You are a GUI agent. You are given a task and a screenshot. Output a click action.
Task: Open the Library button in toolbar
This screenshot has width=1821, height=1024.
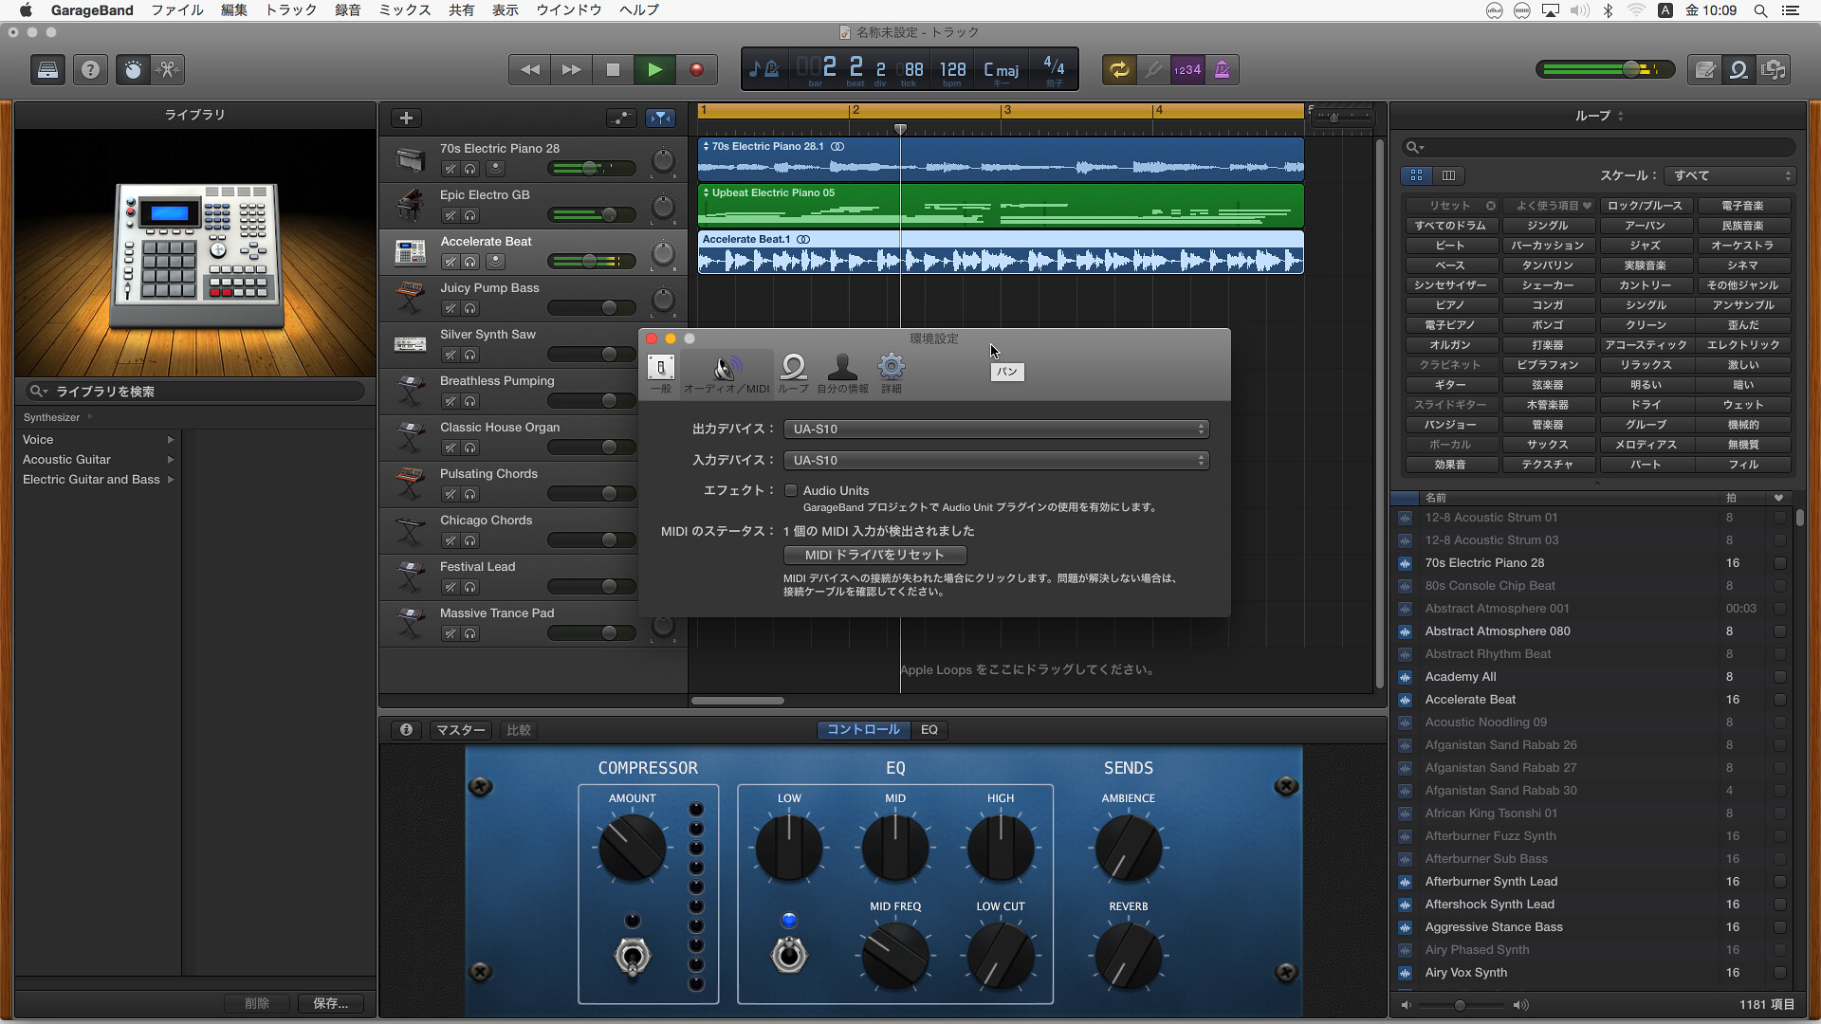pyautogui.click(x=47, y=69)
